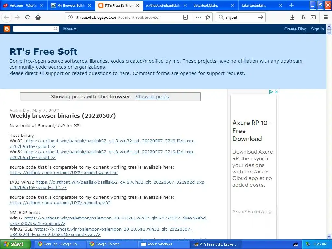Open the Windows start menu
The image size is (332, 249).
click(15, 244)
